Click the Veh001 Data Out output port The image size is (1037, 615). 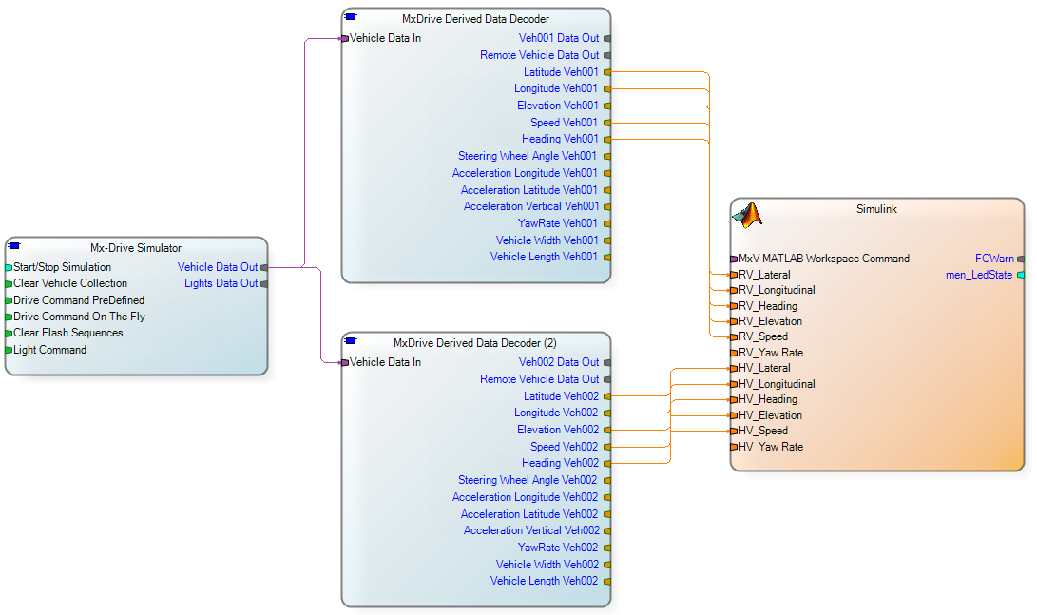coord(607,38)
